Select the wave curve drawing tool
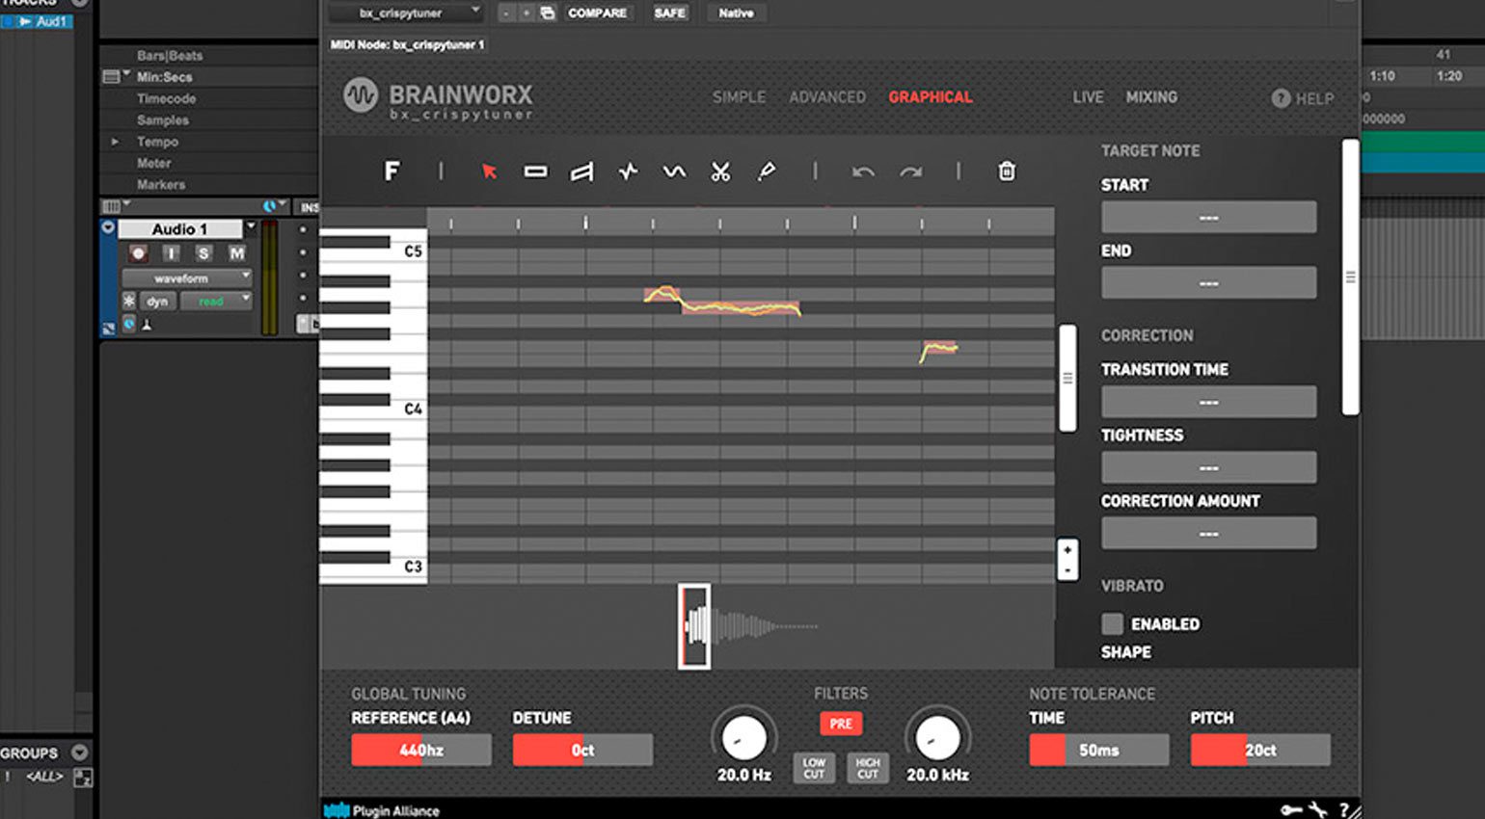The image size is (1485, 819). [674, 172]
